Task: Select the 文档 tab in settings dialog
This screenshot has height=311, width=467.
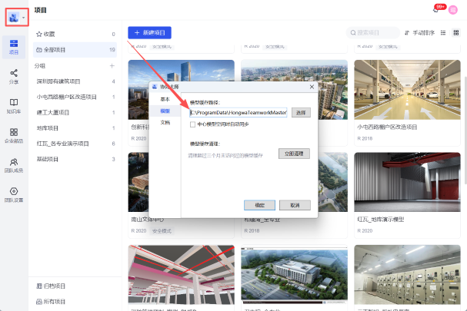Action: pyautogui.click(x=165, y=122)
